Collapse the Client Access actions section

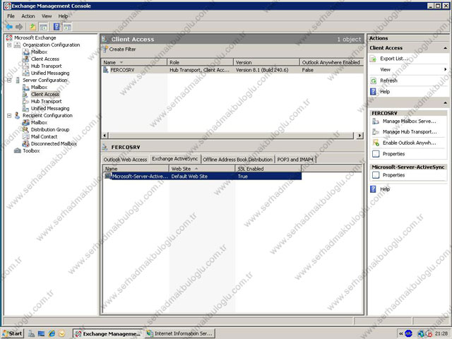[446, 48]
